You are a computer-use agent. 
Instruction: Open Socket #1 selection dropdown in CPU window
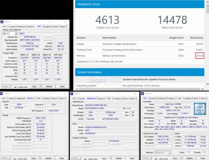coord(169,152)
